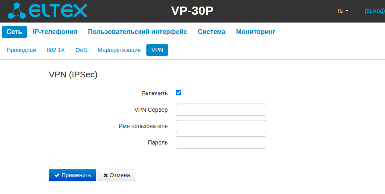Viewport: 385px width, 194px height.
Task: Open the Сеть main menu tab
Action: pyautogui.click(x=14, y=32)
